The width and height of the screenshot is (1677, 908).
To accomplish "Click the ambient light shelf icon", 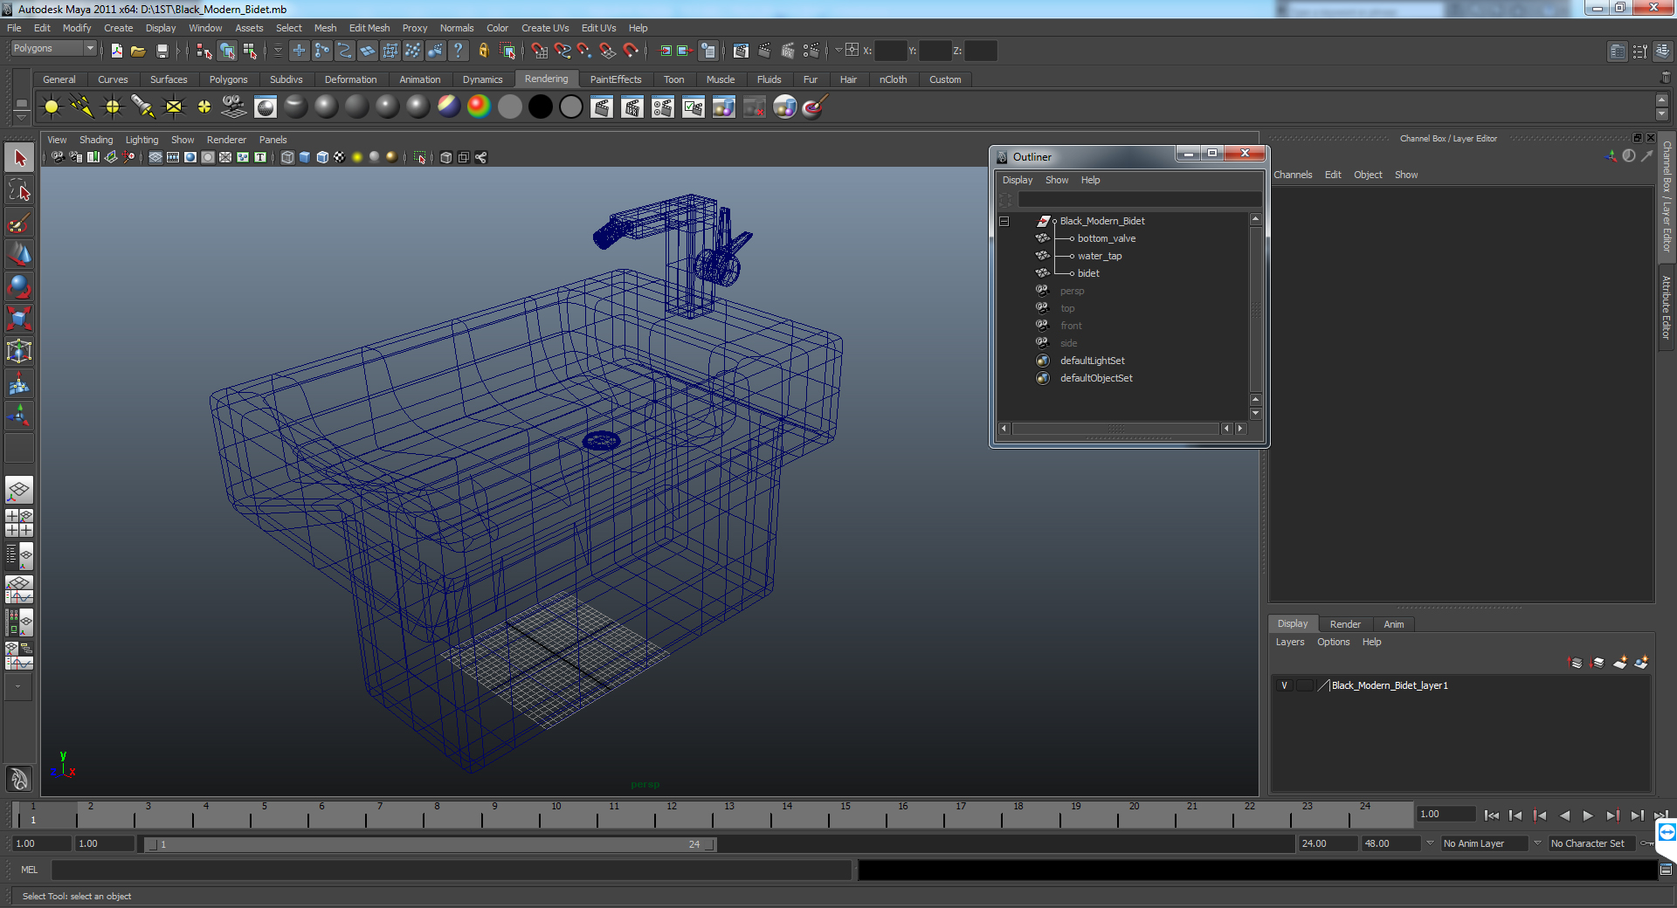I will tap(52, 107).
